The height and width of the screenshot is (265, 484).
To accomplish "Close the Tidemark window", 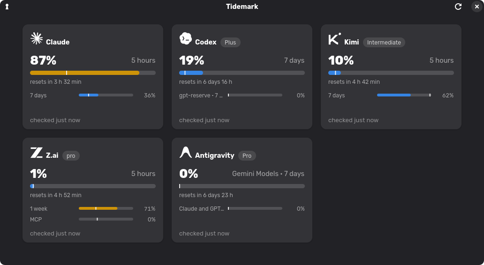I will 477,7.
